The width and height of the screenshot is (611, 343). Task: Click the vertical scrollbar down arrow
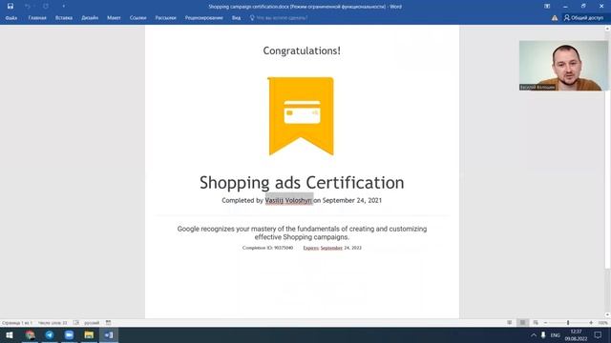[607, 314]
